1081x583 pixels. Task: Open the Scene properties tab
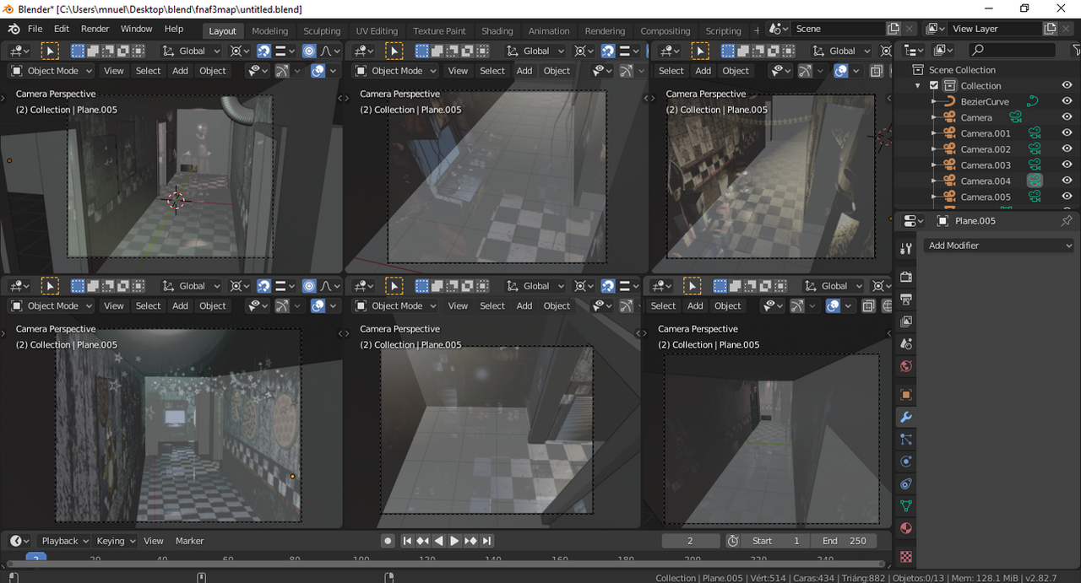[906, 344]
